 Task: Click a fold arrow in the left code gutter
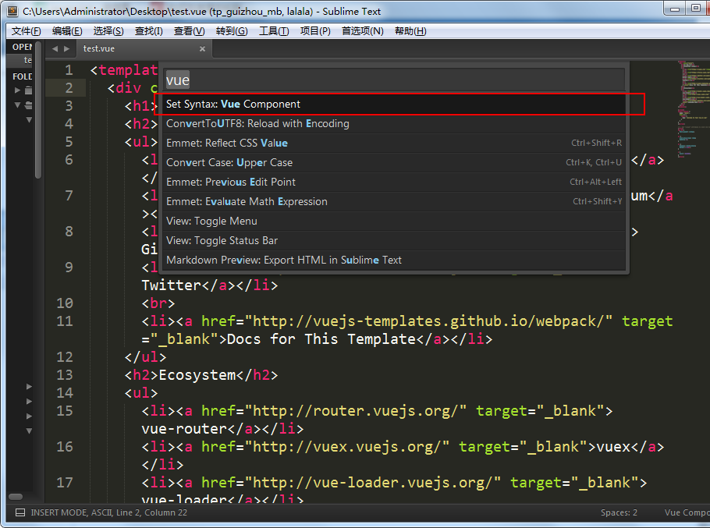pyautogui.click(x=29, y=386)
